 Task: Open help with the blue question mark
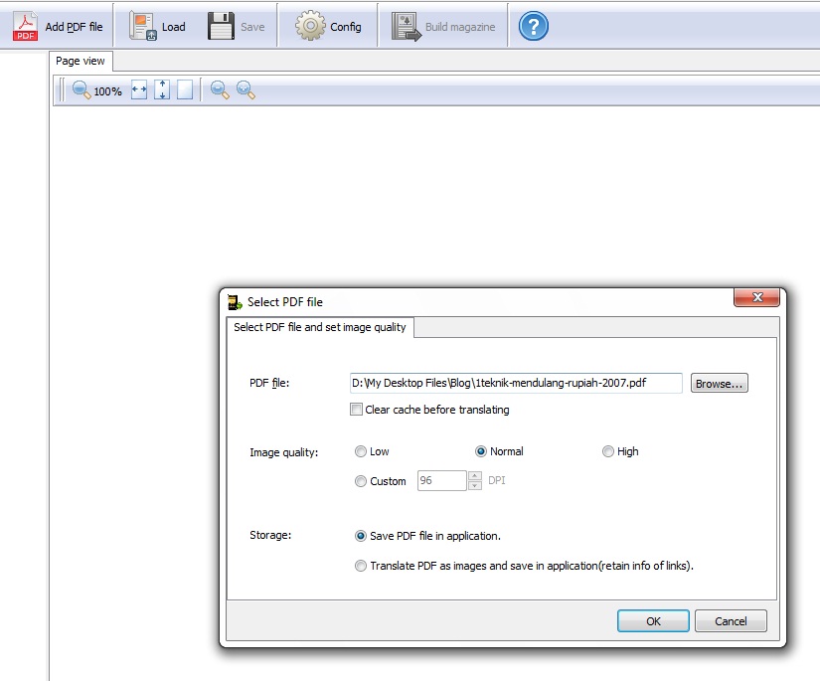point(534,26)
